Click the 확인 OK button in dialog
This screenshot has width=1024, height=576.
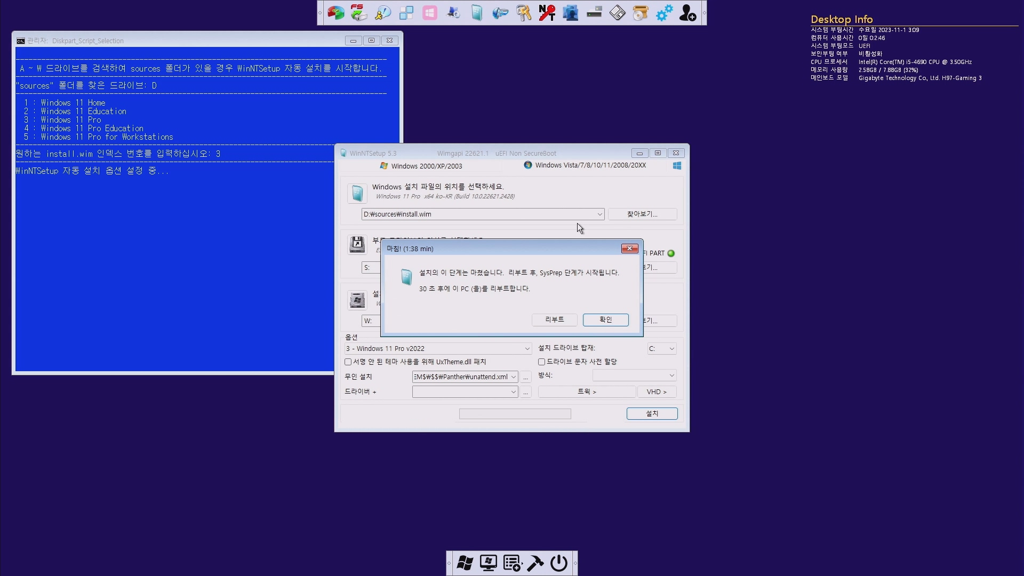(x=606, y=319)
